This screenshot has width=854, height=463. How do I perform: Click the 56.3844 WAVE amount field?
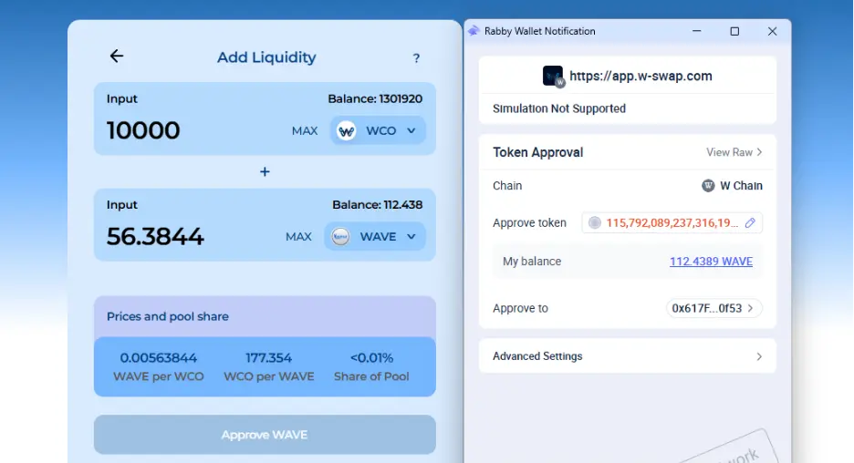pyautogui.click(x=182, y=237)
